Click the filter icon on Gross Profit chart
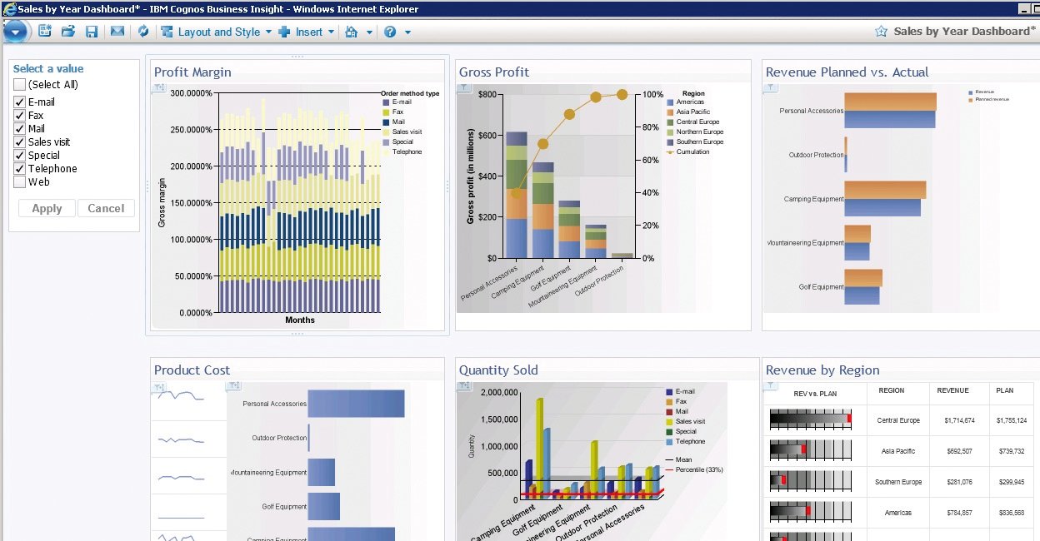The width and height of the screenshot is (1040, 541). [465, 87]
